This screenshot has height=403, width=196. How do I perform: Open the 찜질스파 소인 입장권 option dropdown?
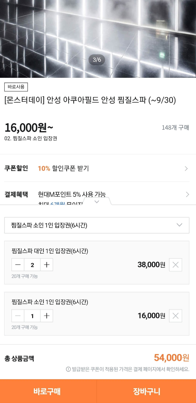[97, 225]
